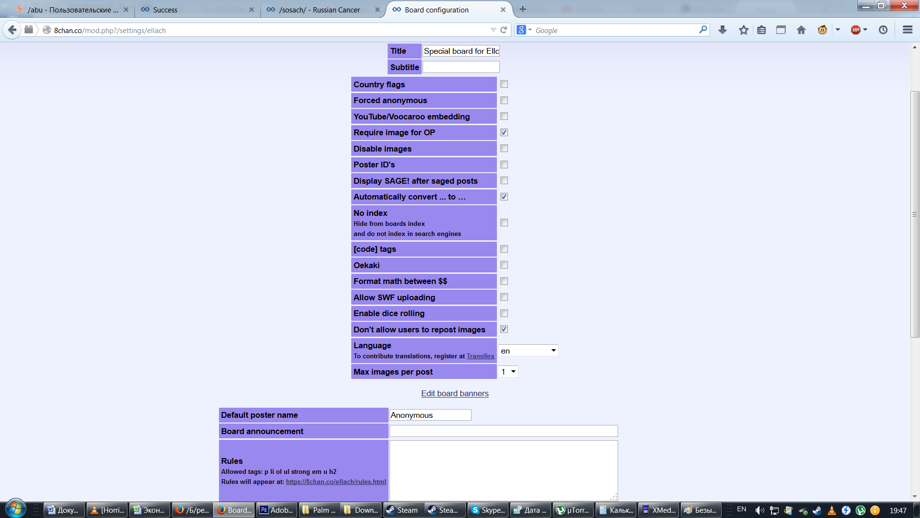Reload the page with refresh icon

[504, 30]
